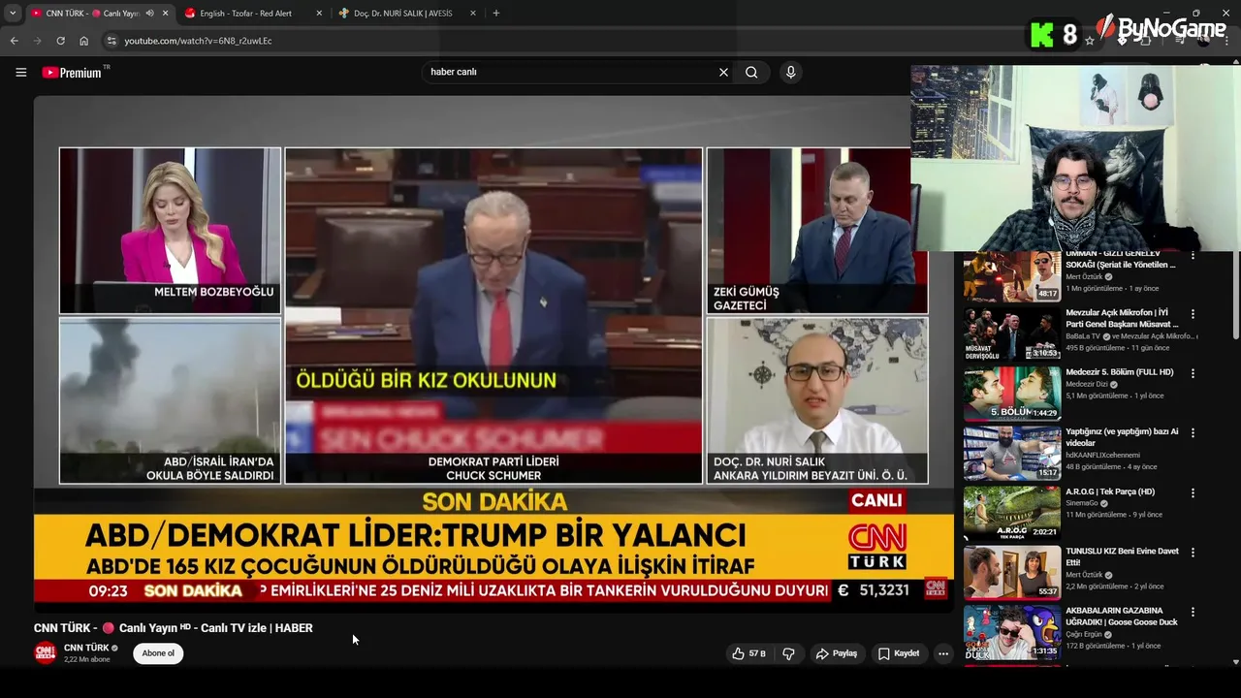The width and height of the screenshot is (1241, 698).
Task: Share the video via Paylaş
Action: (x=837, y=653)
